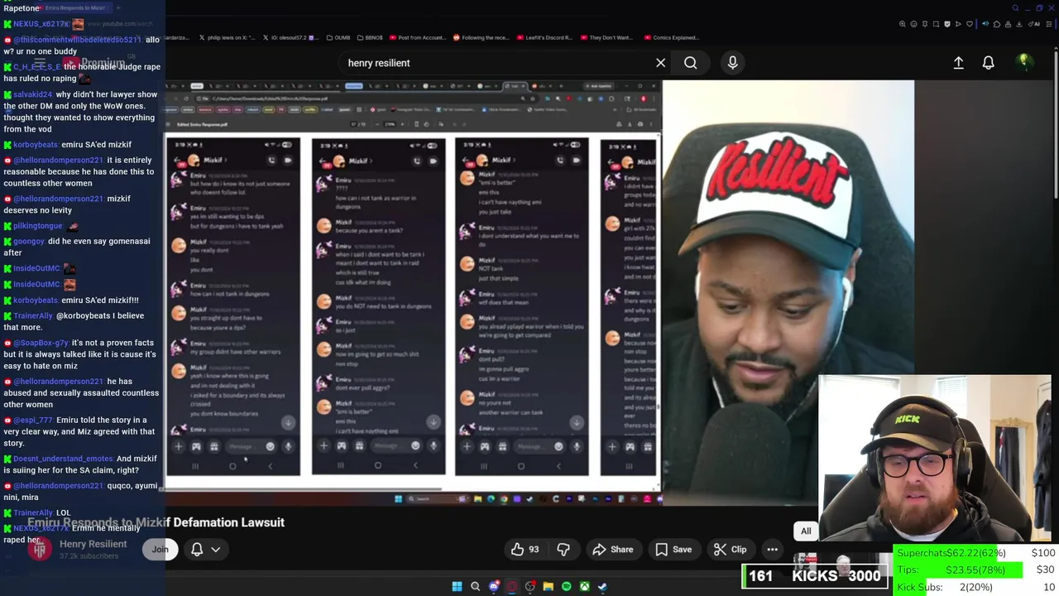Click the browser page vertical scrollbar
1059x596 pixels.
pyautogui.click(x=1056, y=124)
